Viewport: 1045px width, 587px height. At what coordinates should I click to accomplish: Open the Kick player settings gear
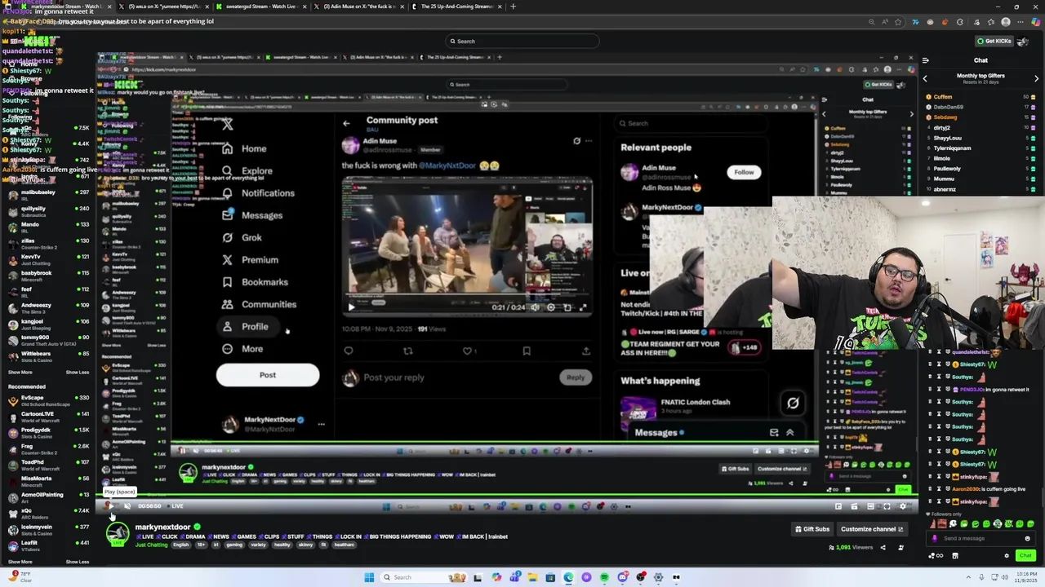click(x=903, y=506)
